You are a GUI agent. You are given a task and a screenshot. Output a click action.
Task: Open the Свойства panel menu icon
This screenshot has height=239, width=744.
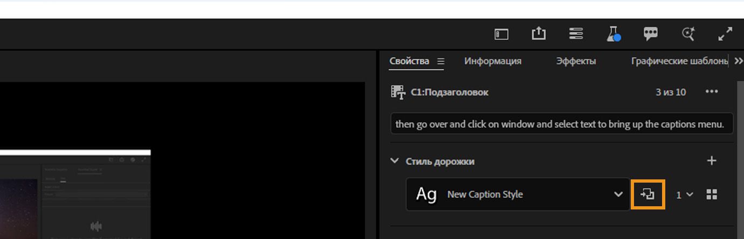440,61
